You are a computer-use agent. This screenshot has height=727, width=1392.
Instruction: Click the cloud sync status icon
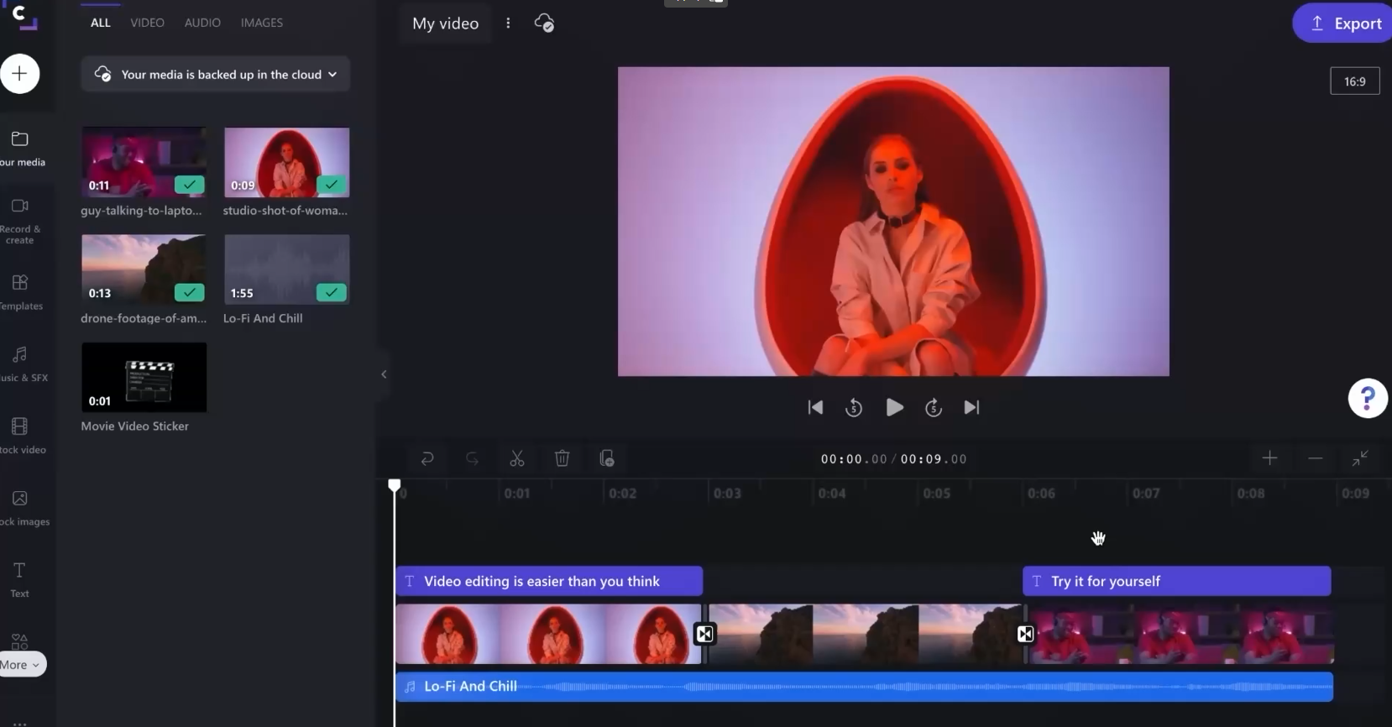[x=544, y=23]
